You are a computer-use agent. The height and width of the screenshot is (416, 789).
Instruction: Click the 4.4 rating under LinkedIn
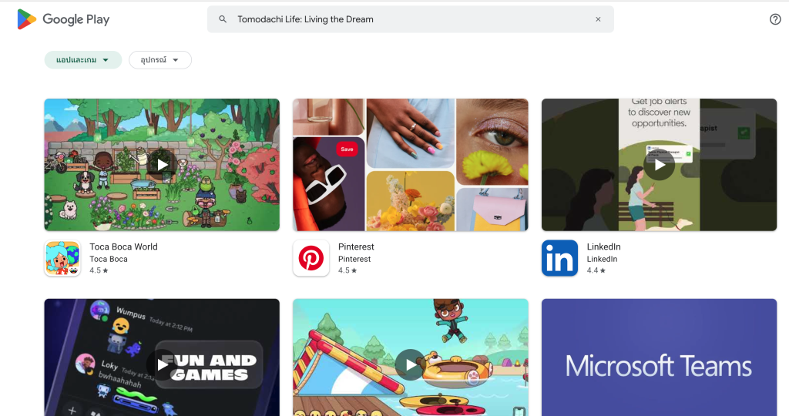point(596,270)
